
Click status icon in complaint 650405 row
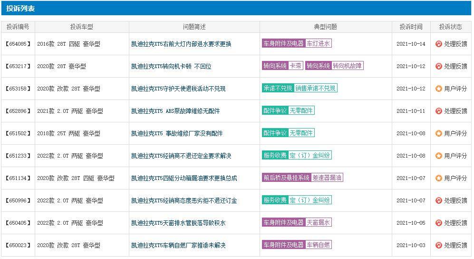click(x=438, y=223)
